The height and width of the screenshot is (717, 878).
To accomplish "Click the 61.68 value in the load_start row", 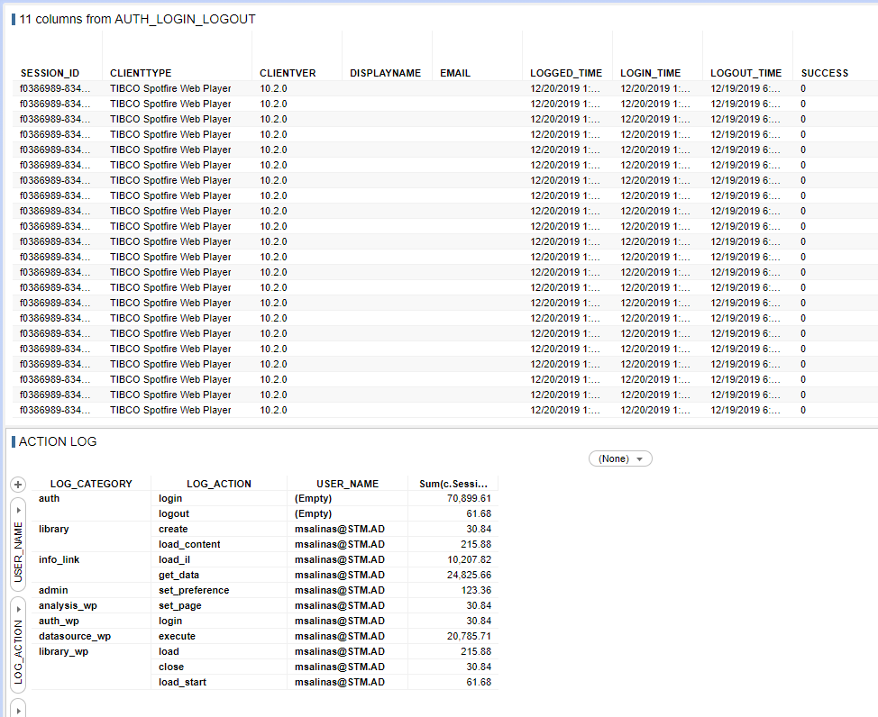I will [x=479, y=682].
